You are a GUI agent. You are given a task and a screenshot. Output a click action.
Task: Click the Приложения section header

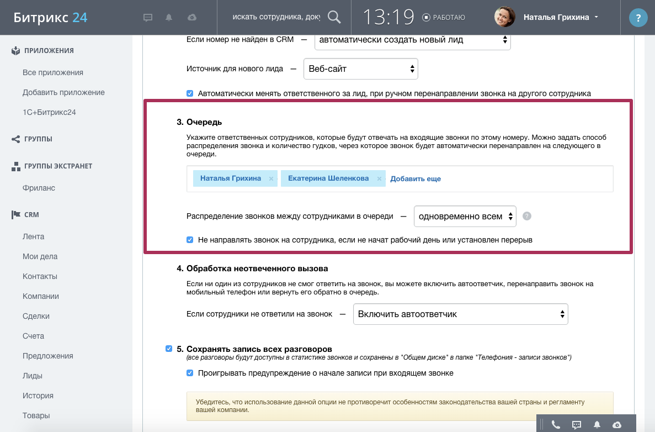[49, 51]
